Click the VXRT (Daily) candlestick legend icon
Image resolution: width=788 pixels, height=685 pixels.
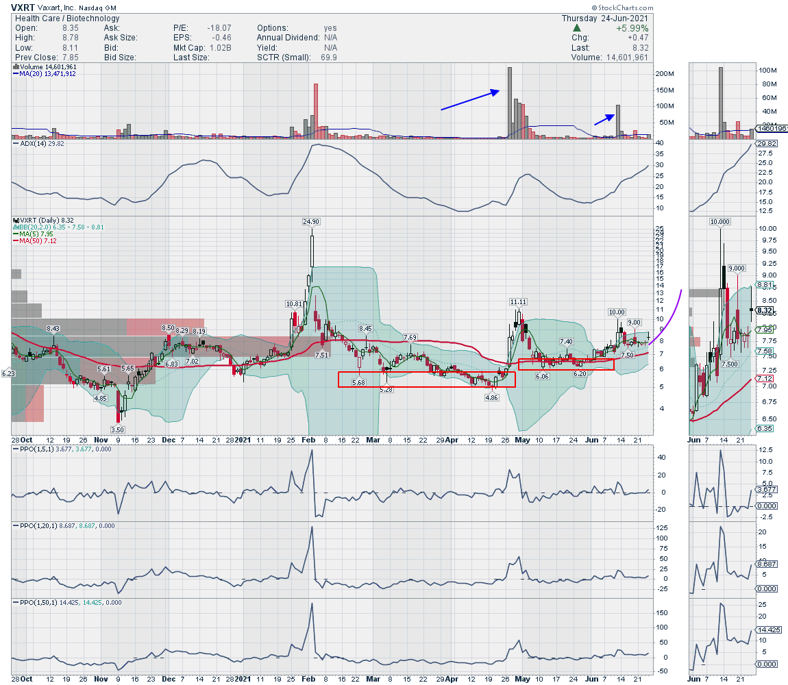click(x=15, y=221)
